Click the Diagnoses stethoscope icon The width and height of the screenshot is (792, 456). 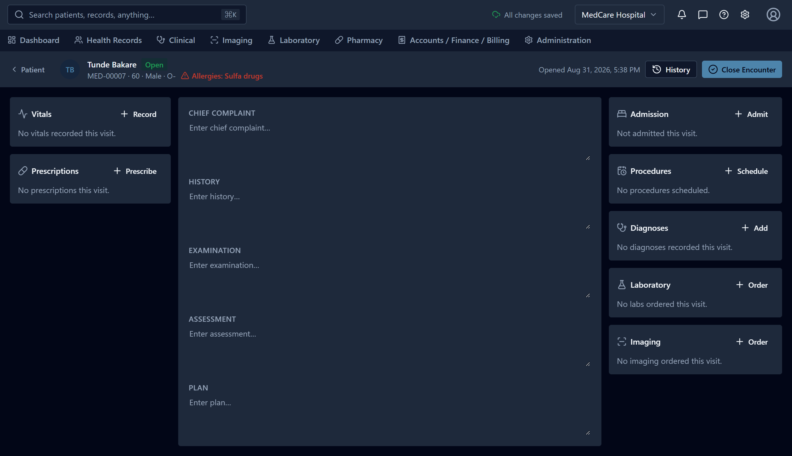point(621,228)
